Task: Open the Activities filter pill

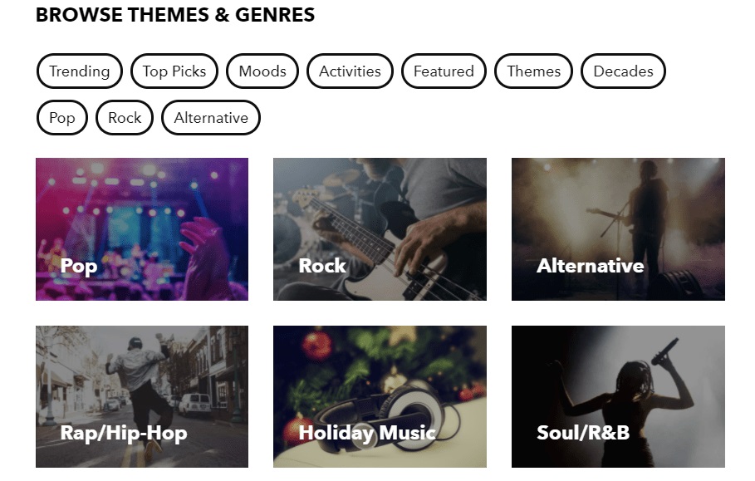Action: tap(350, 71)
